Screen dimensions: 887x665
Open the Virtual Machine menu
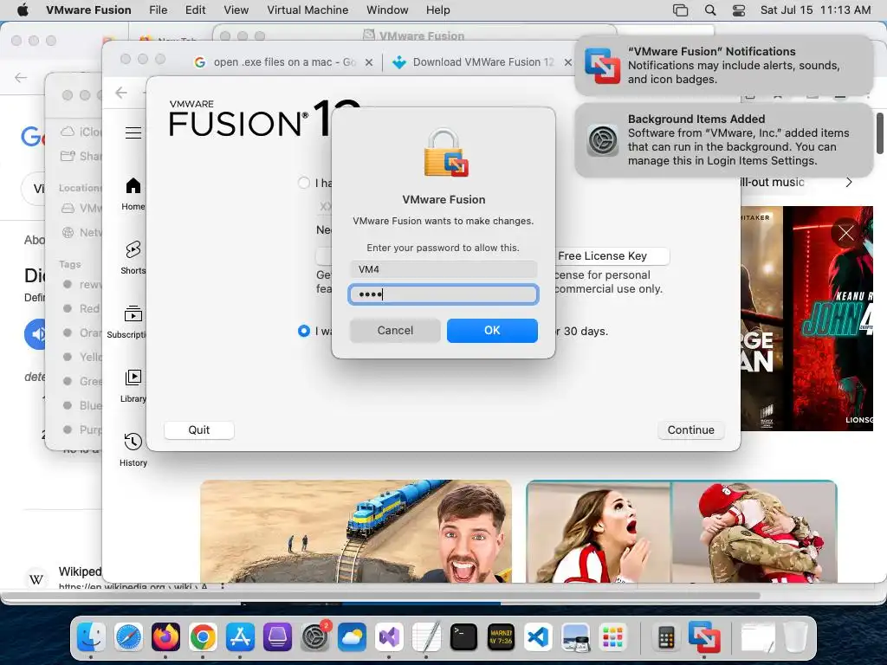[308, 10]
